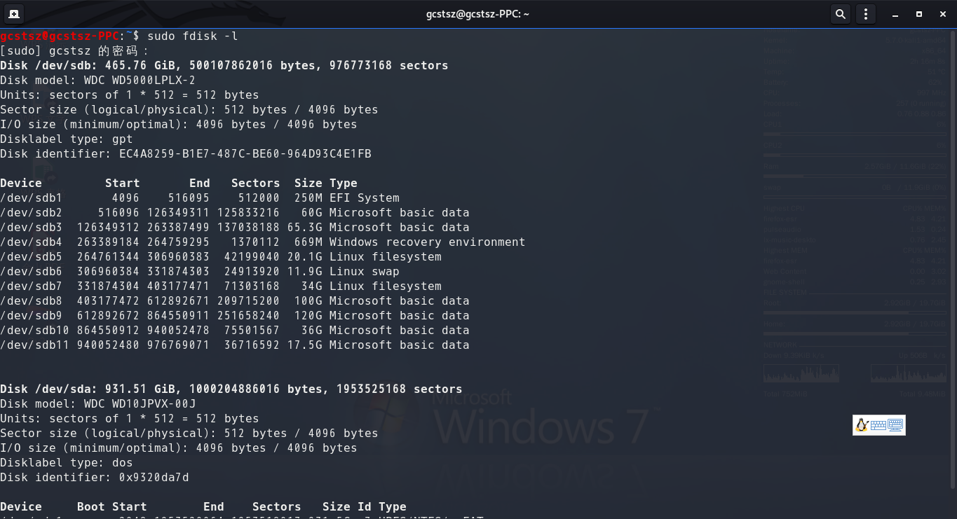Viewport: 957px width, 519px height.
Task: Click 'Disklabel type: gpt' line
Action: 67,139
